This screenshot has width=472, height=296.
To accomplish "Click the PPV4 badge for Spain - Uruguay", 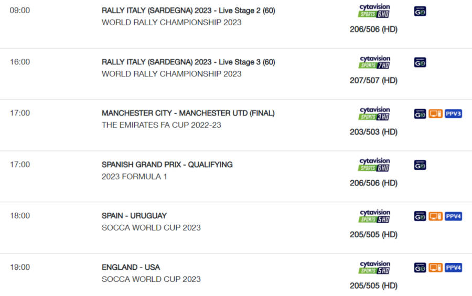I will tap(453, 216).
